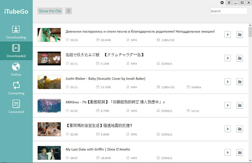
Task: Open folder for XMASwu - 7% track
Action: pos(239,105)
